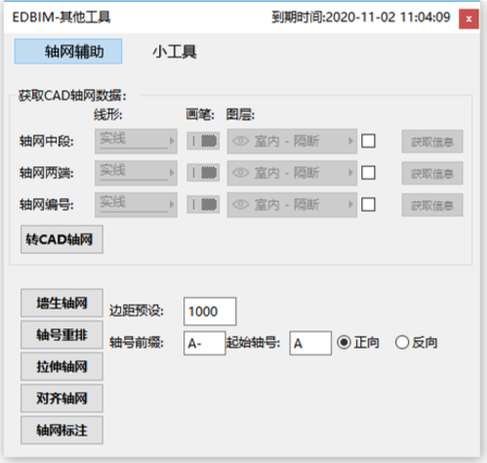The height and width of the screenshot is (463, 487).
Task: Tick the checkbox in the 轴网中段 row
Action: (368, 141)
